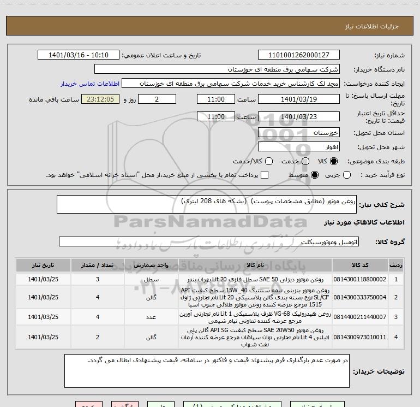
Task: Toggle the اسناد خزانه اسلامی payment checkbox
Action: (265, 175)
